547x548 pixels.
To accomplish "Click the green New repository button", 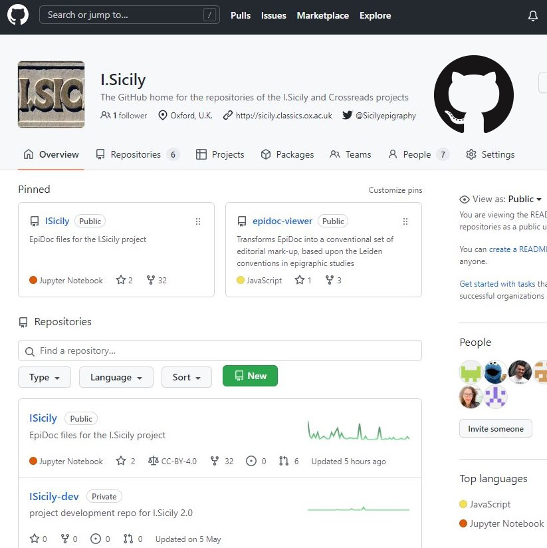I will click(x=250, y=376).
